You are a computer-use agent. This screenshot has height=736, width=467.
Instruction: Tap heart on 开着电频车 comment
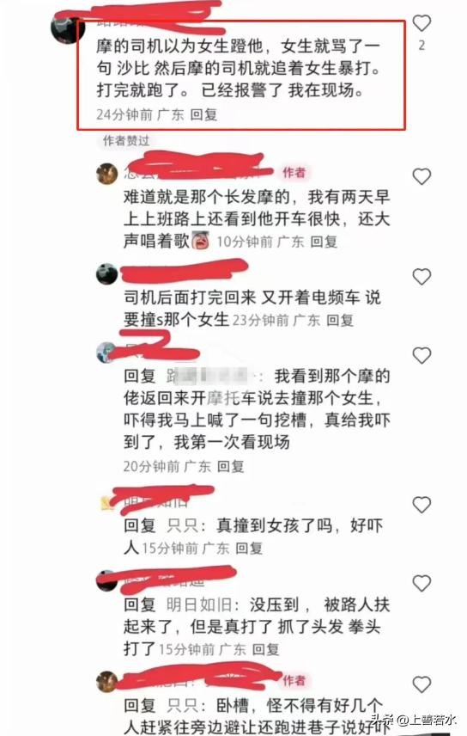[x=421, y=277]
